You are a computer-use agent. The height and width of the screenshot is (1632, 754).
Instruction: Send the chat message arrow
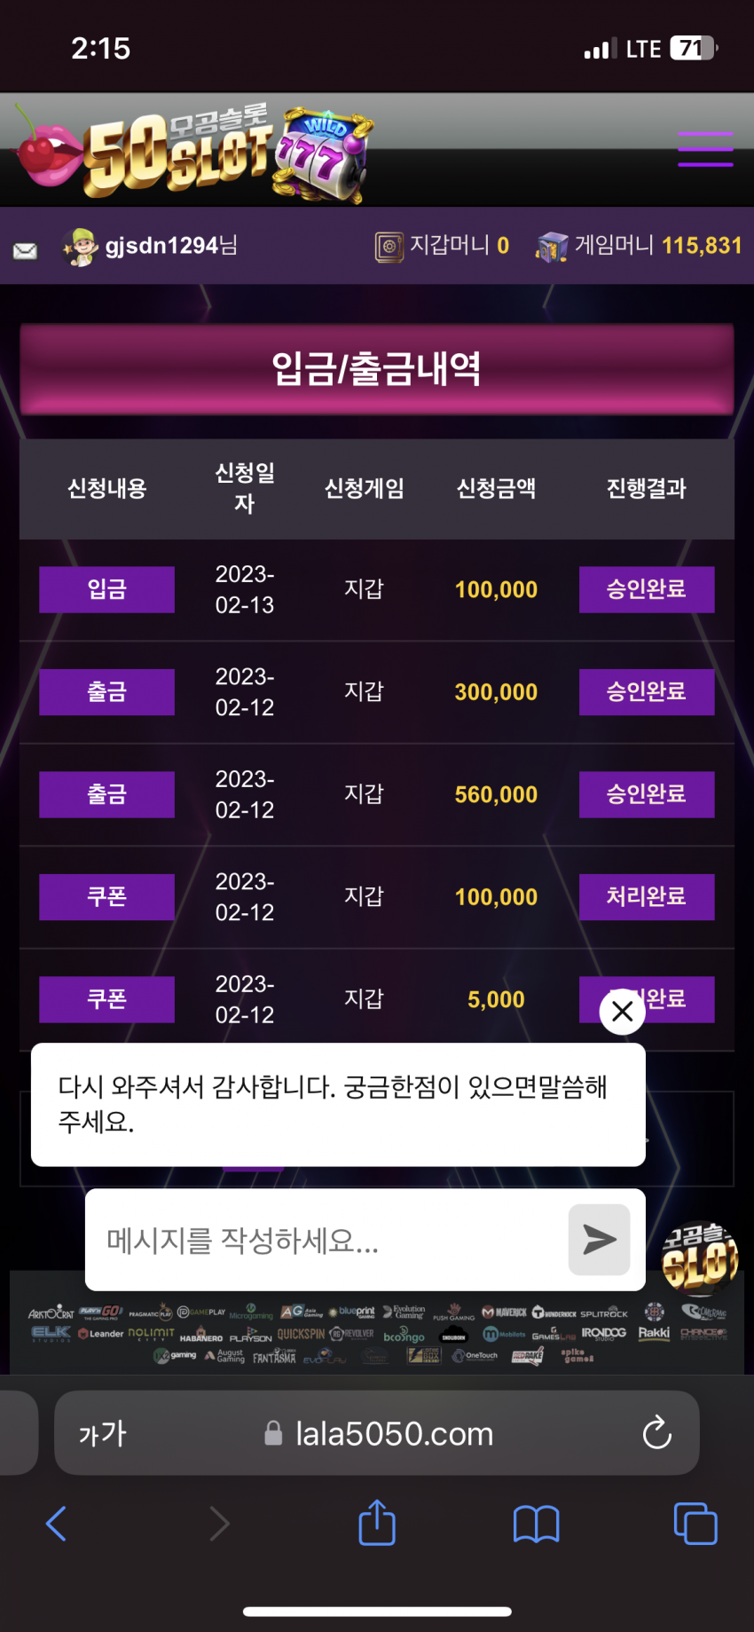[x=600, y=1240]
